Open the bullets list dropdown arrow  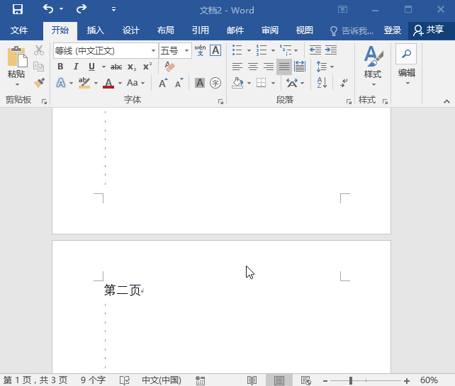pyautogui.click(x=249, y=50)
